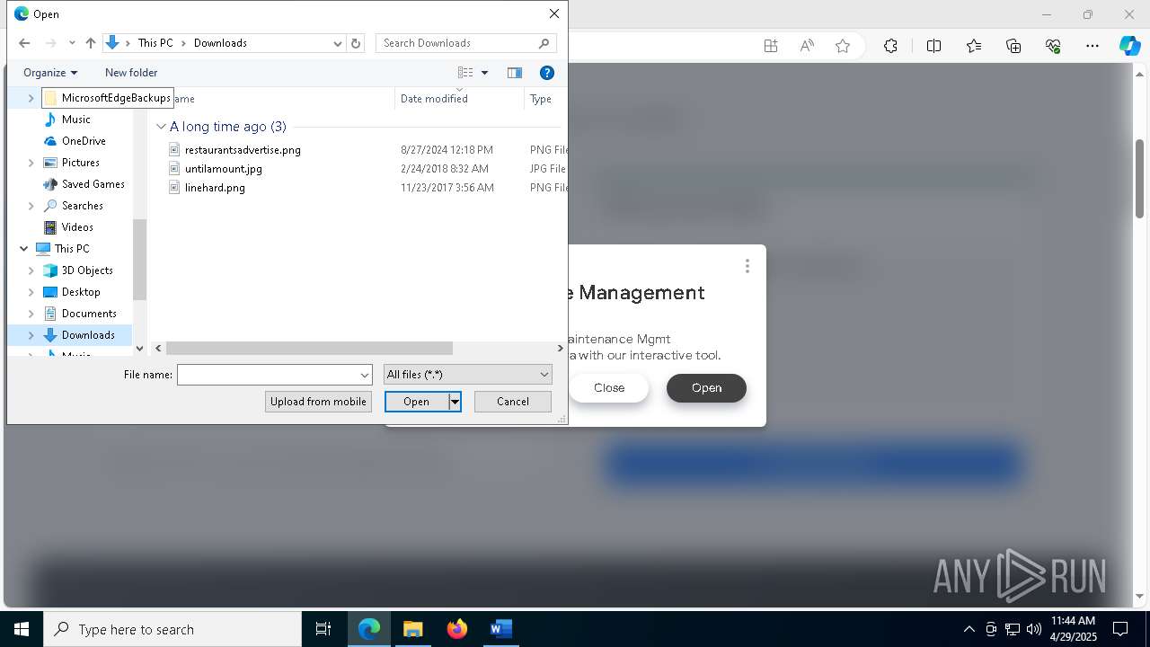Show the preview pane
Viewport: 1150px width, 647px height.
point(515,73)
